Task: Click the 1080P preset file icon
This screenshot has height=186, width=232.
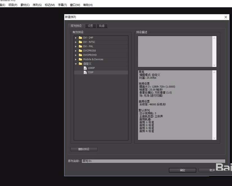Action: pos(85,68)
